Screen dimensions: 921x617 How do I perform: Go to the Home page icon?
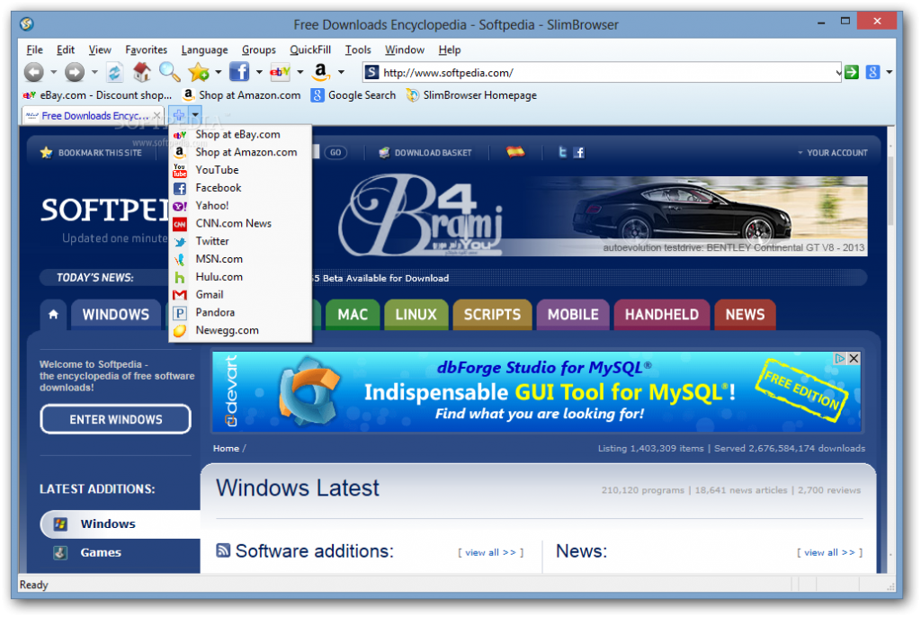[x=142, y=72]
